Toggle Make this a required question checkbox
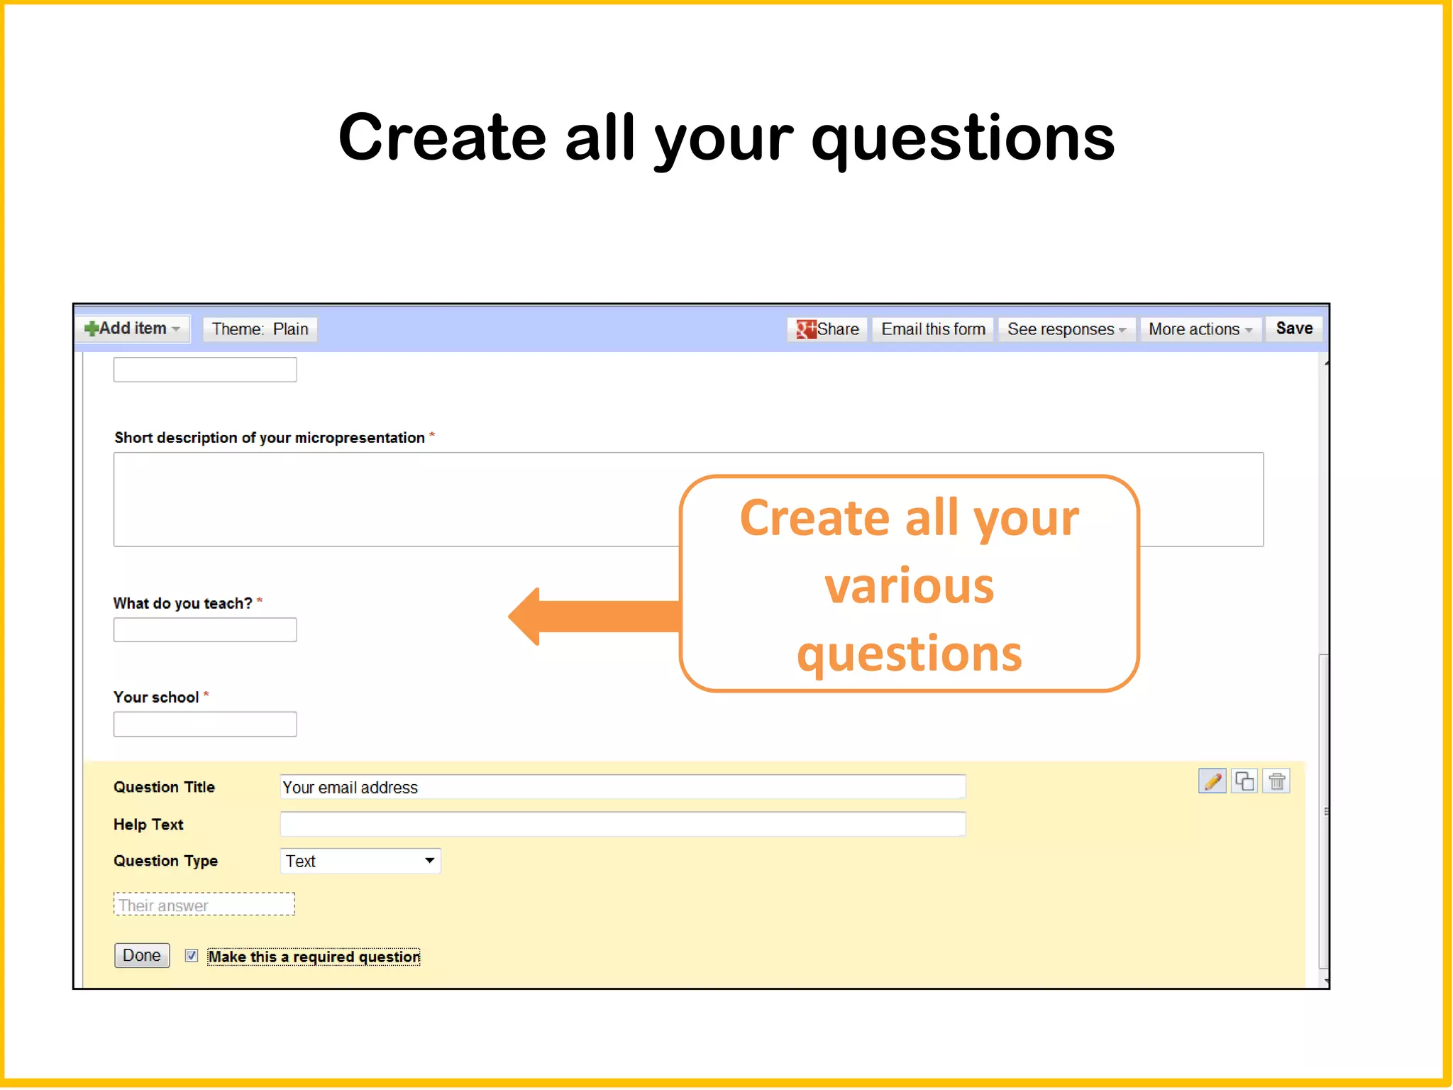Image resolution: width=1453 pixels, height=1090 pixels. click(x=192, y=956)
